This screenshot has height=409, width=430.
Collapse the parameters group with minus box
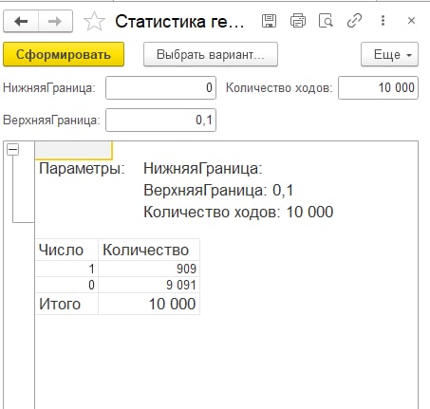pos(13,149)
